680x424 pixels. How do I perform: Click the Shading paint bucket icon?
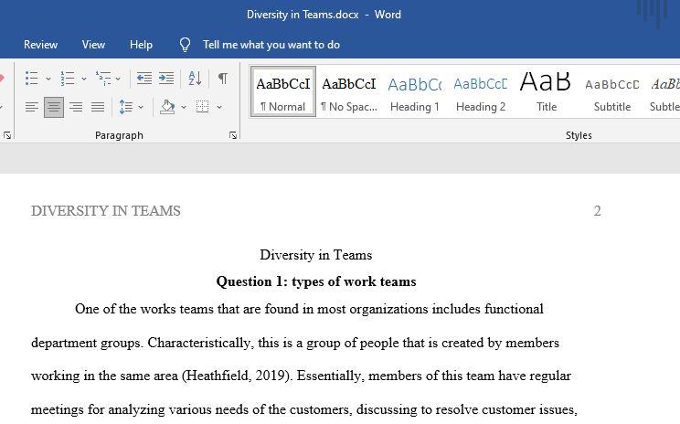(167, 107)
